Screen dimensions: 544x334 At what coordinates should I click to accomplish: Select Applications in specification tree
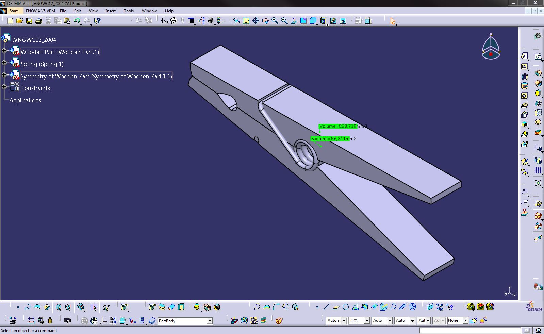click(25, 100)
